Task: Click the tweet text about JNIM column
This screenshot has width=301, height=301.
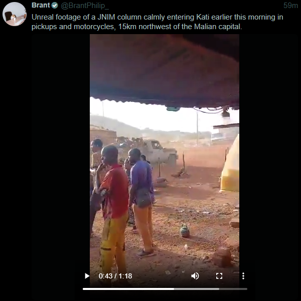Action: [157, 22]
